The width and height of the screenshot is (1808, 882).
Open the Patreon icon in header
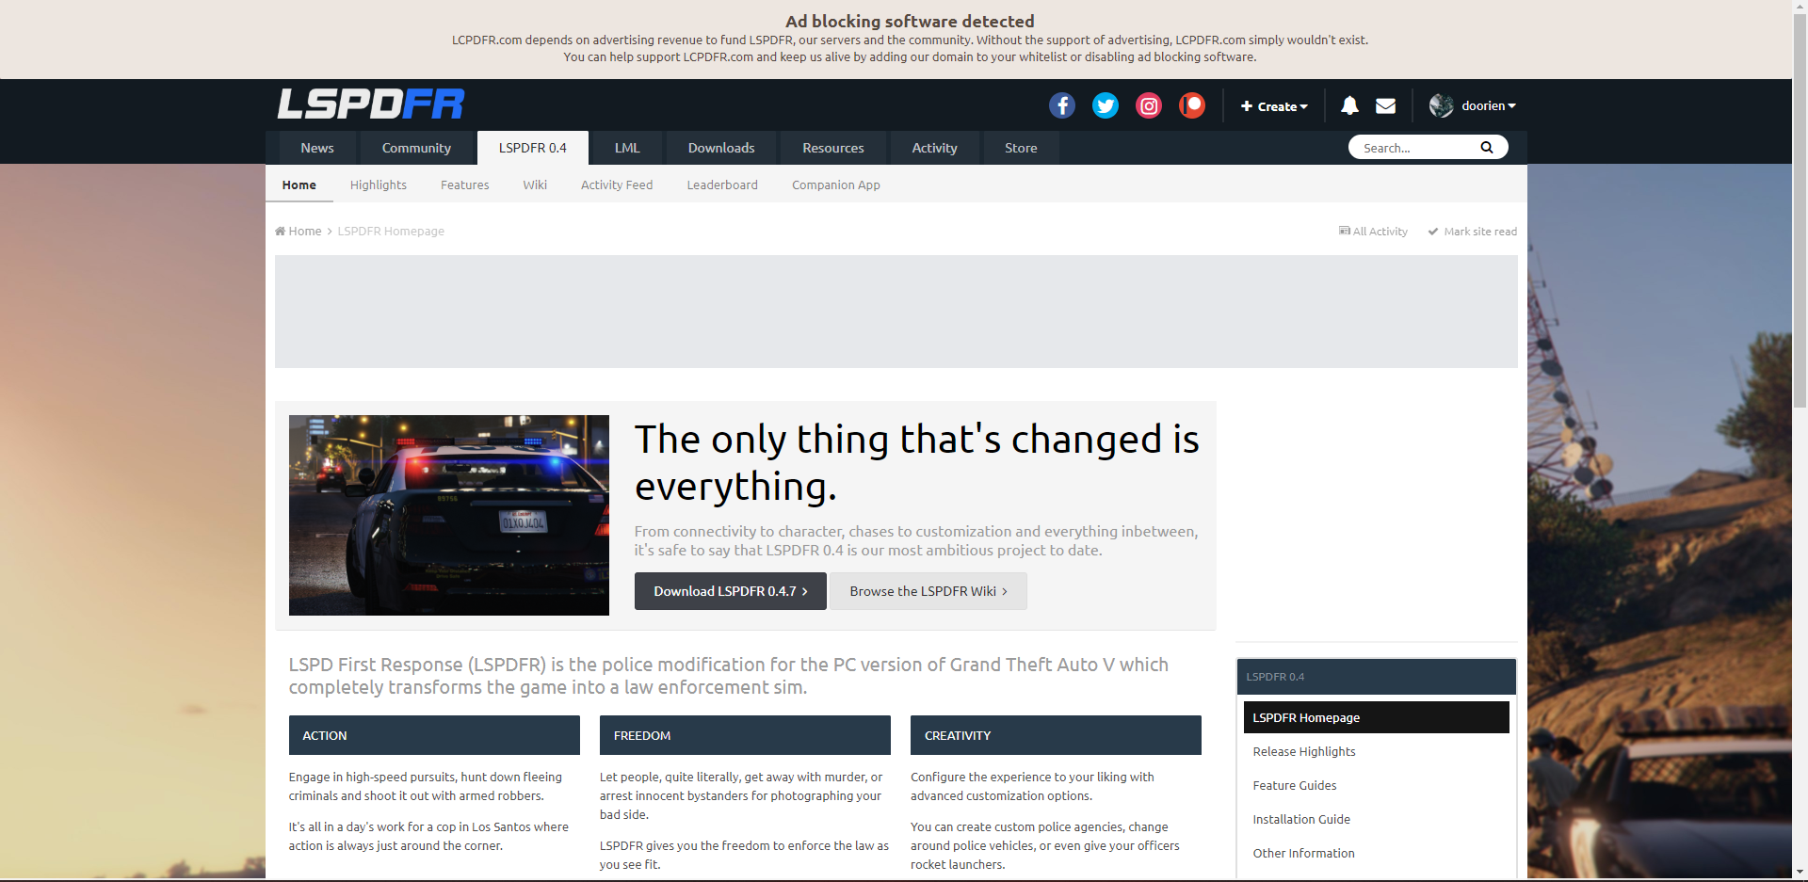(1192, 105)
